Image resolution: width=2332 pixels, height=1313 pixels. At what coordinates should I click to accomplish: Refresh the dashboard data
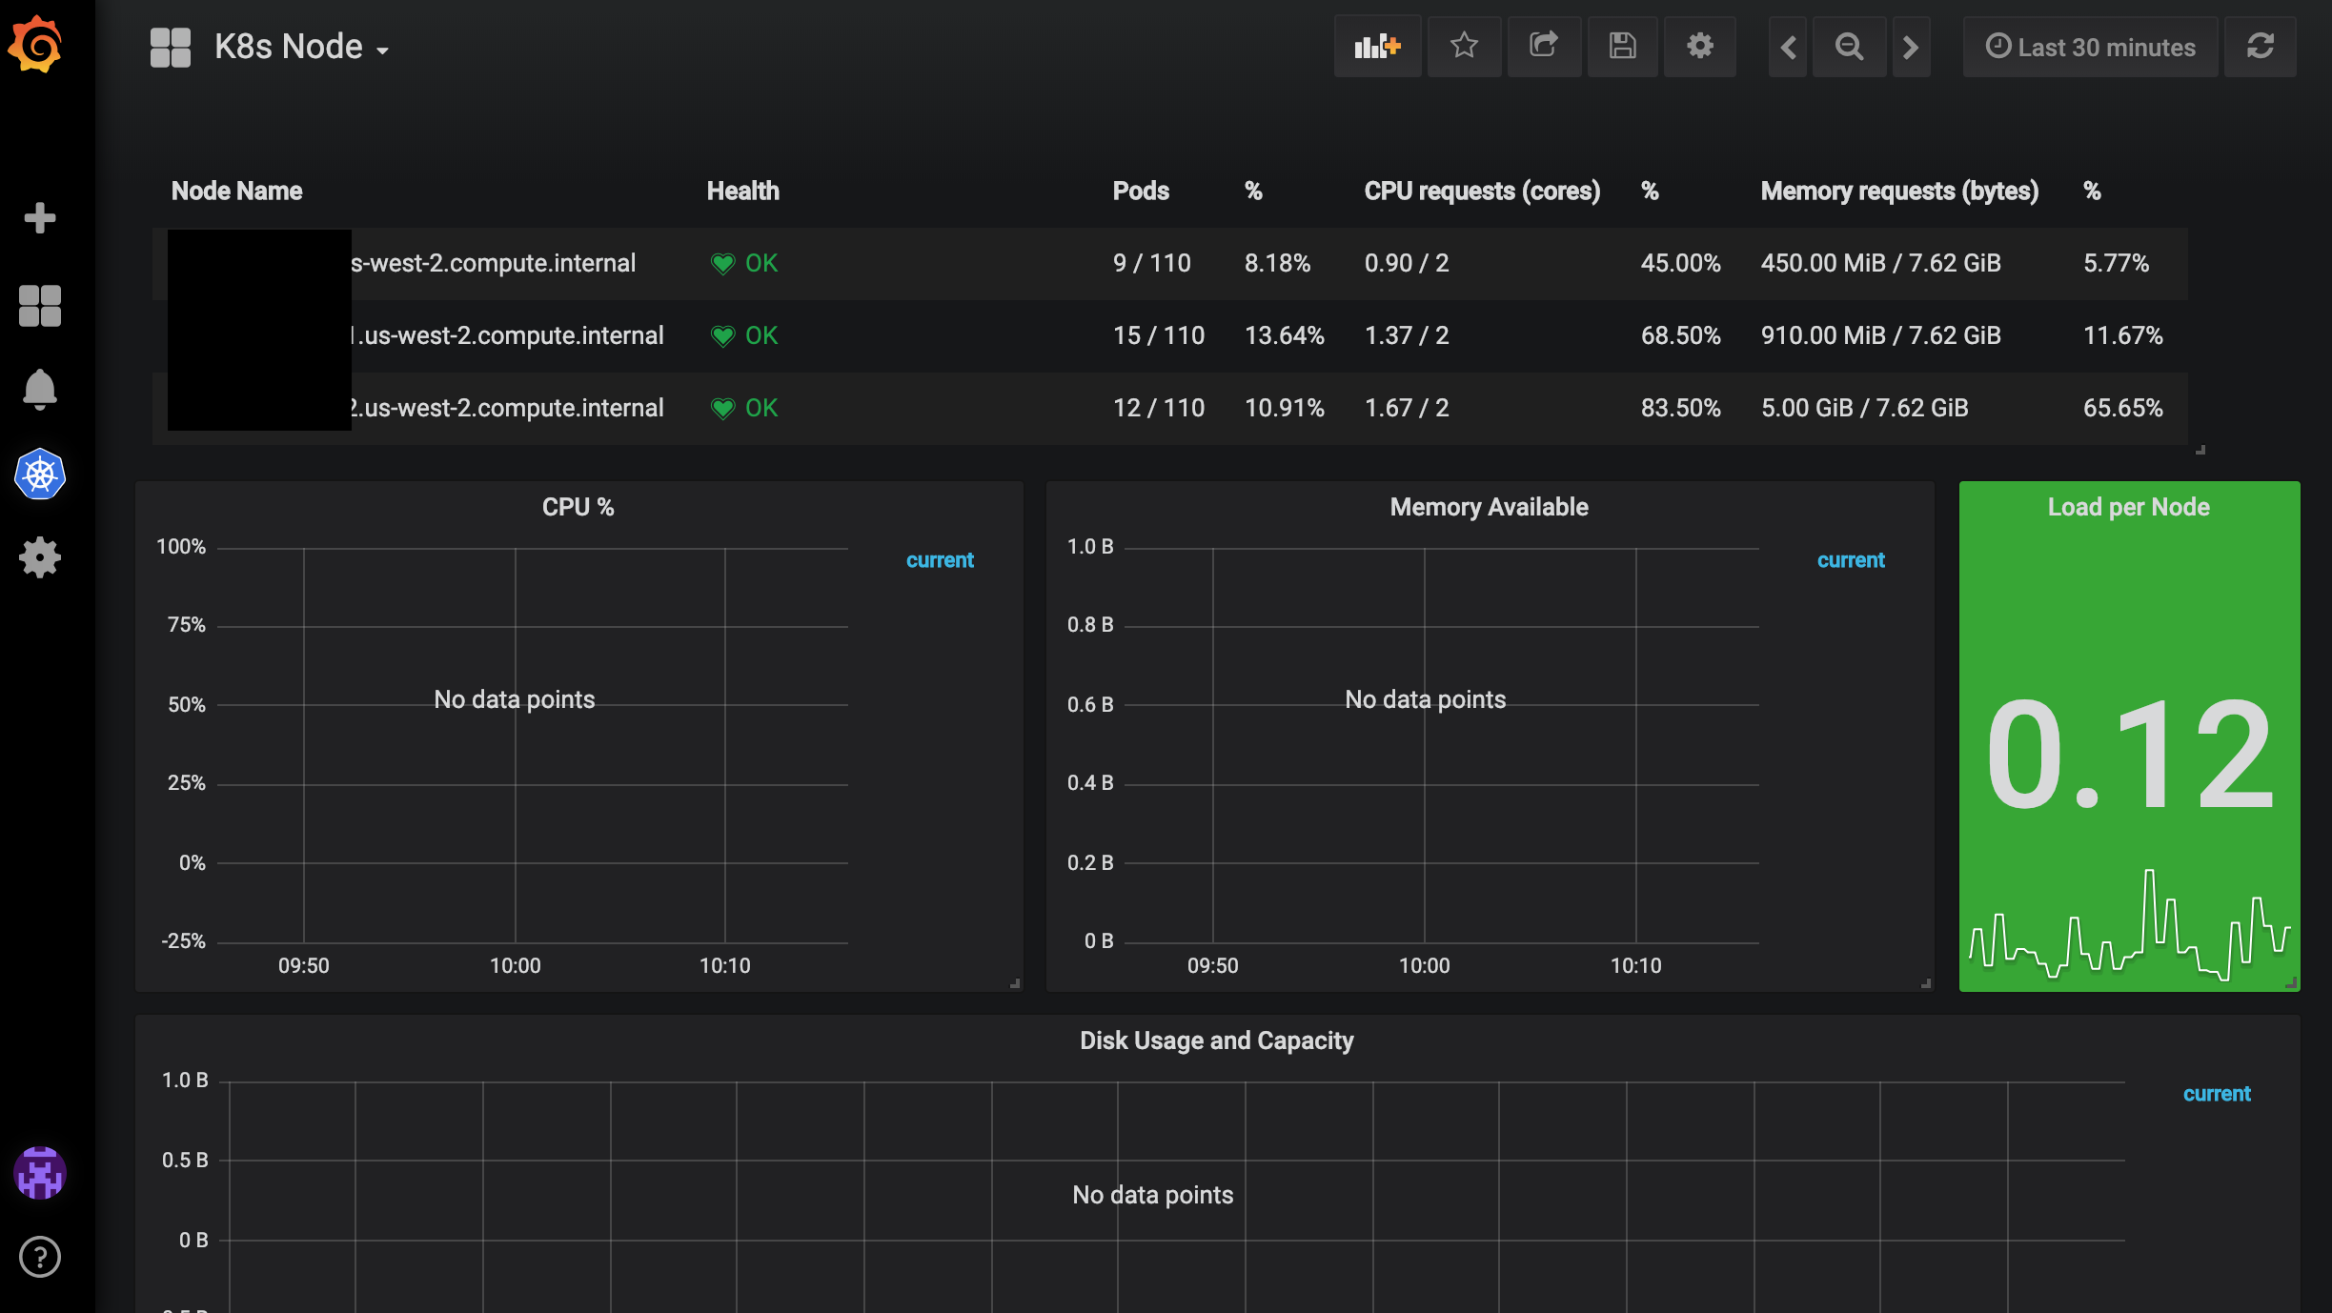2261,46
